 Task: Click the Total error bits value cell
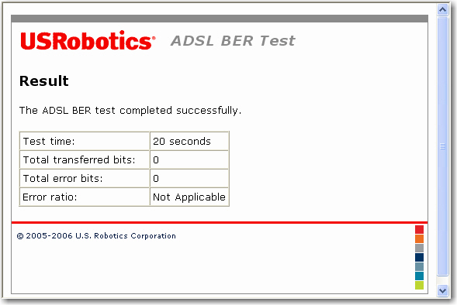pos(189,179)
